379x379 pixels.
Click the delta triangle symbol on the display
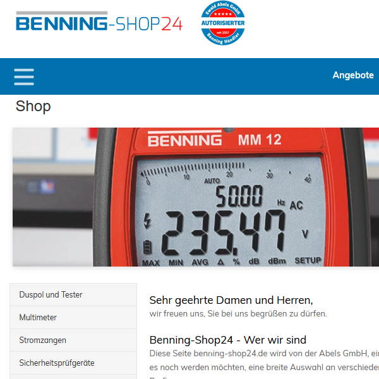point(220,262)
